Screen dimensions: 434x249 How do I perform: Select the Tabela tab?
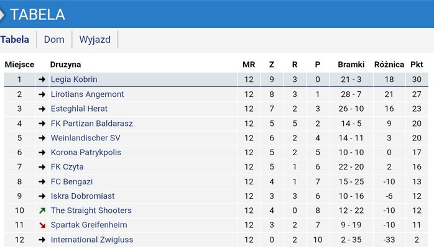click(15, 40)
